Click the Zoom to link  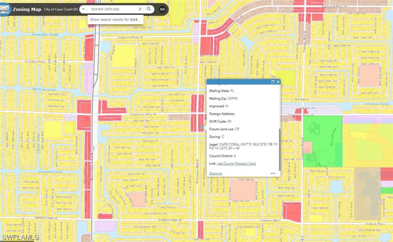pyautogui.click(x=216, y=173)
